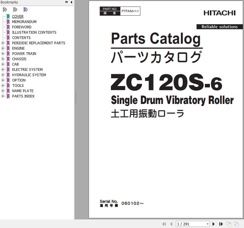The height and width of the screenshot is (228, 244).
Task: Jump to the last page
Action: 221,224
